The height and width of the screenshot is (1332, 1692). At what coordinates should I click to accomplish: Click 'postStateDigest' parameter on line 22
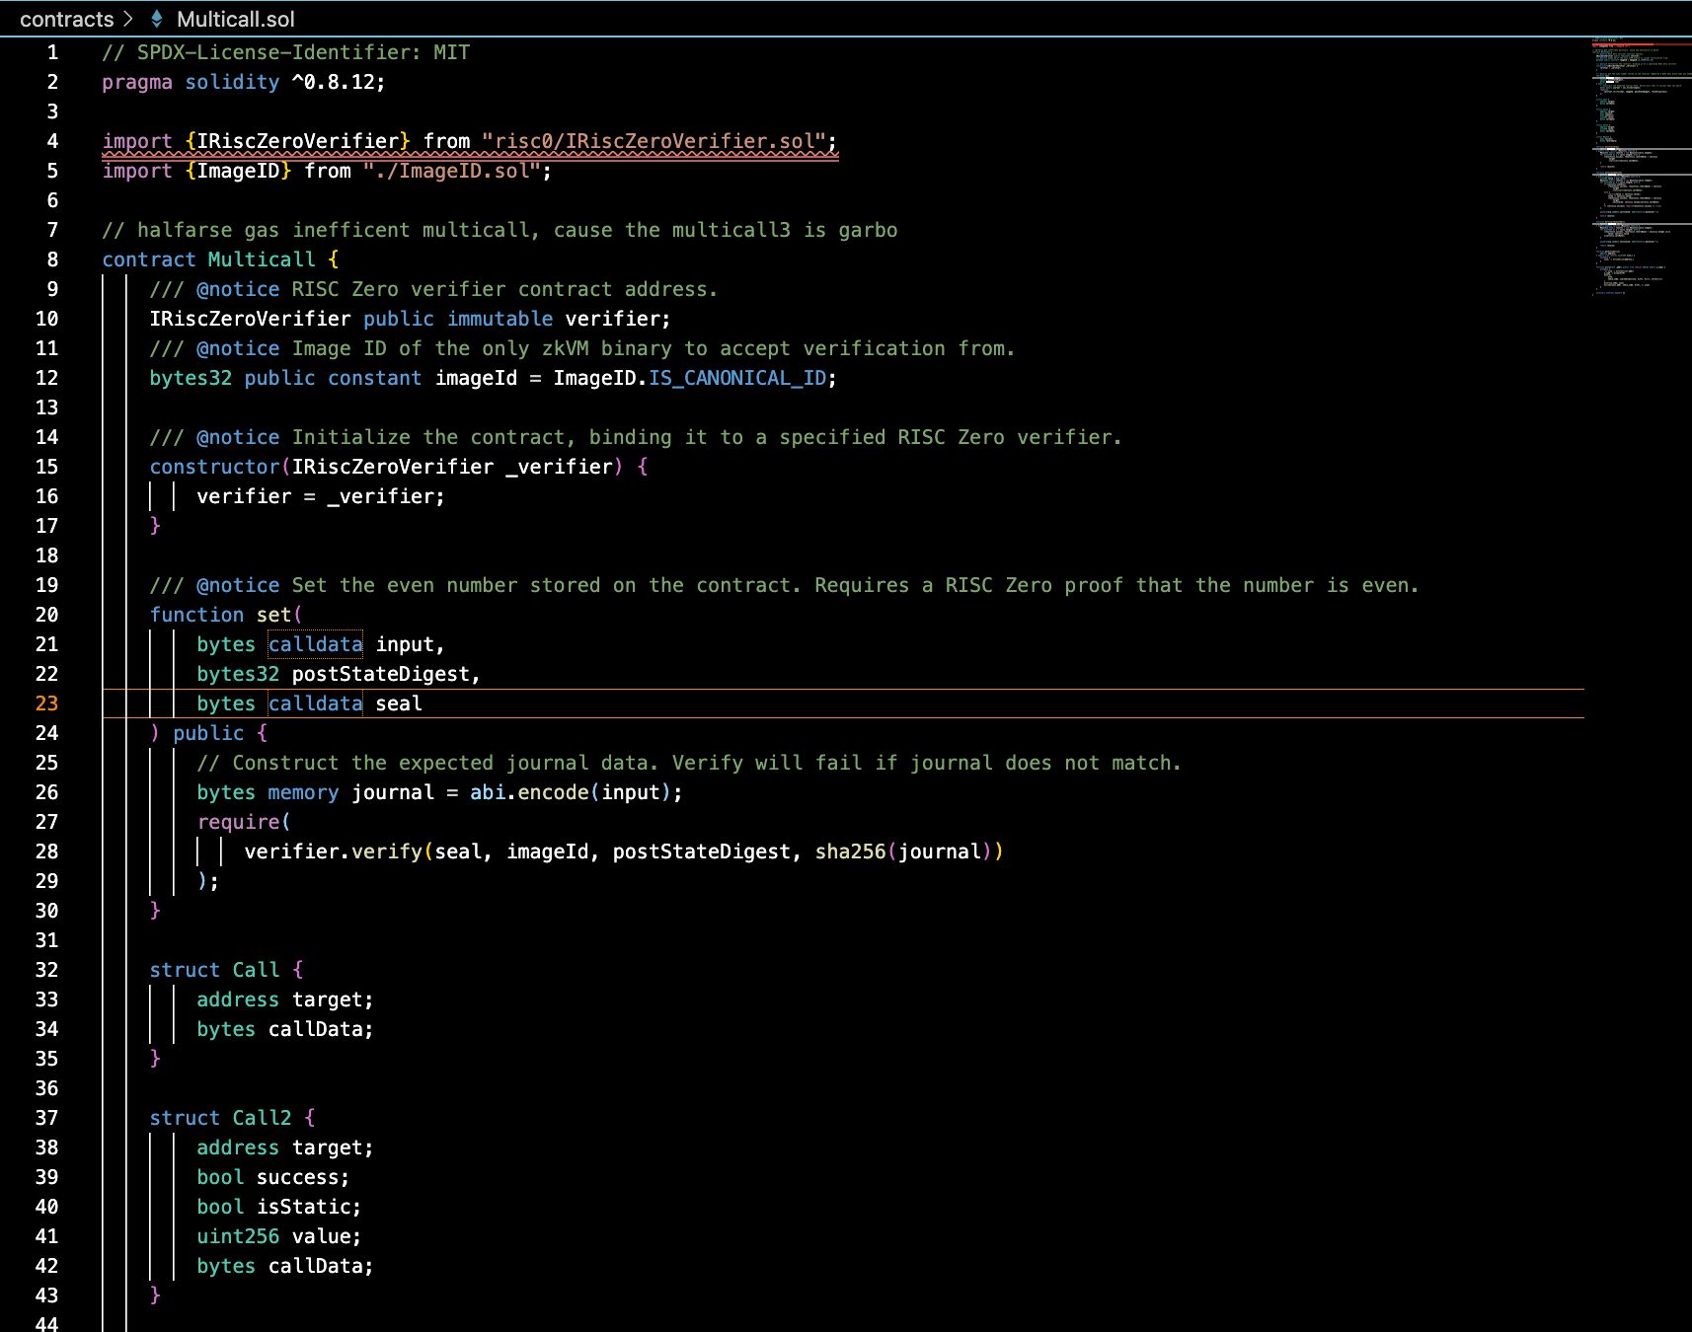pos(380,674)
